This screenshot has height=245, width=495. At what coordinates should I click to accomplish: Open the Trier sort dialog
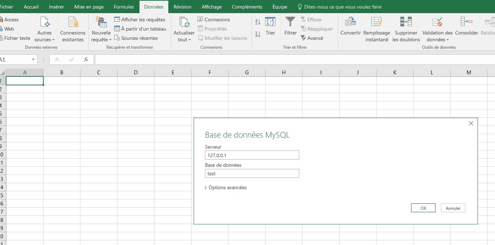pos(270,26)
